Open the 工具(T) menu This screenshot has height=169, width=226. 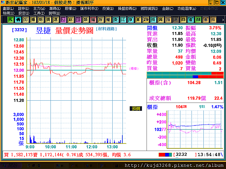tap(39, 13)
